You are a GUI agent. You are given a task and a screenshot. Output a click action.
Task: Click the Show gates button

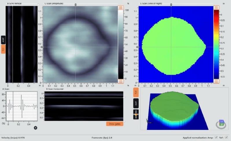click(x=114, y=124)
